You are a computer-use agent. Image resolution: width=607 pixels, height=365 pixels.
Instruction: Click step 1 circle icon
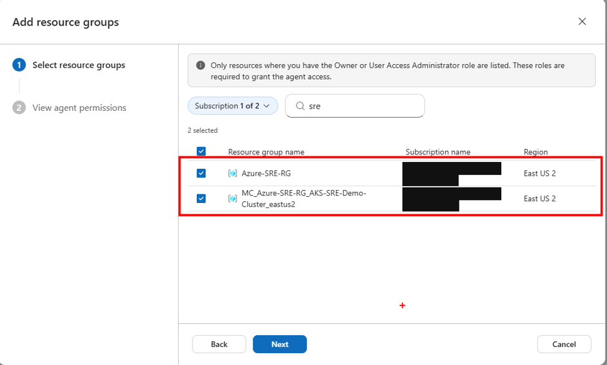click(19, 65)
